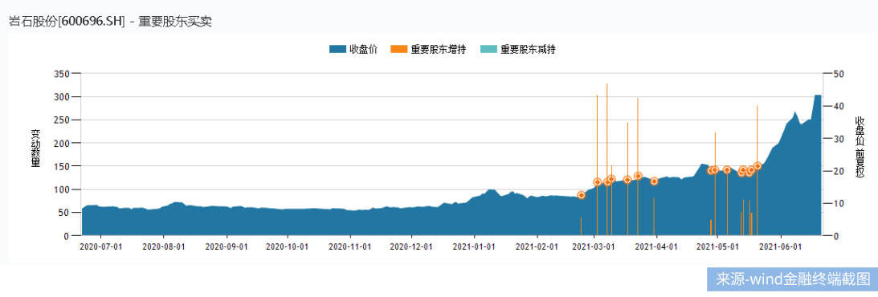The image size is (878, 297).
Task: Click the 变动数量 axis title
Action: pyautogui.click(x=36, y=148)
